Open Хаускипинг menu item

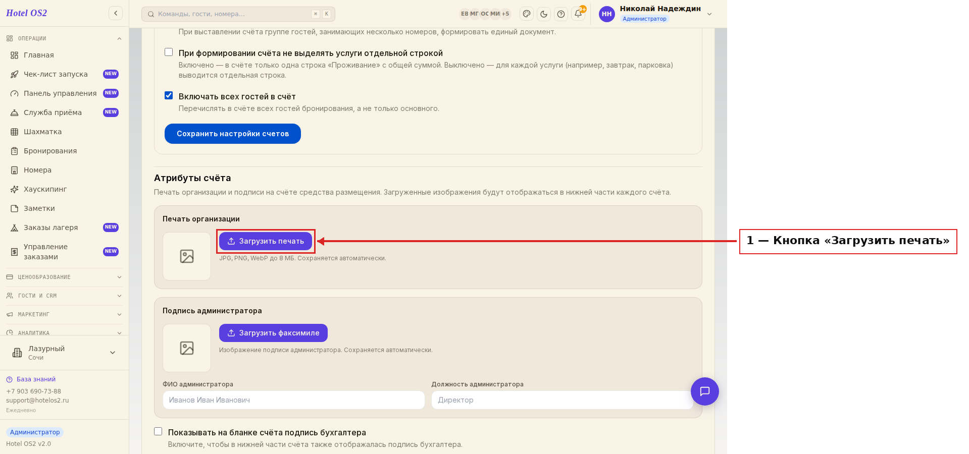64,189
